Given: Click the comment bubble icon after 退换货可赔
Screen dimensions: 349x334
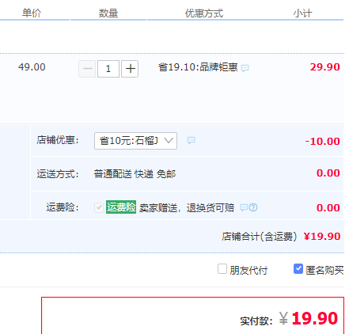Looking at the screenshot, I should (244, 207).
